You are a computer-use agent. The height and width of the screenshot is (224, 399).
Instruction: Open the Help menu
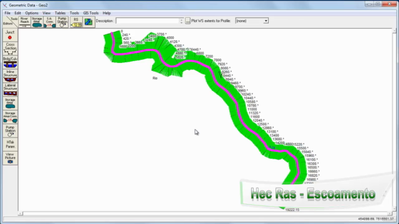click(x=107, y=13)
